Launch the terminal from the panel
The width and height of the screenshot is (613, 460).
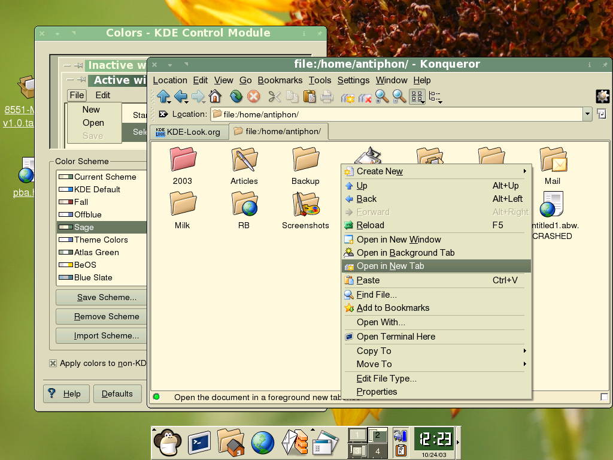(199, 443)
